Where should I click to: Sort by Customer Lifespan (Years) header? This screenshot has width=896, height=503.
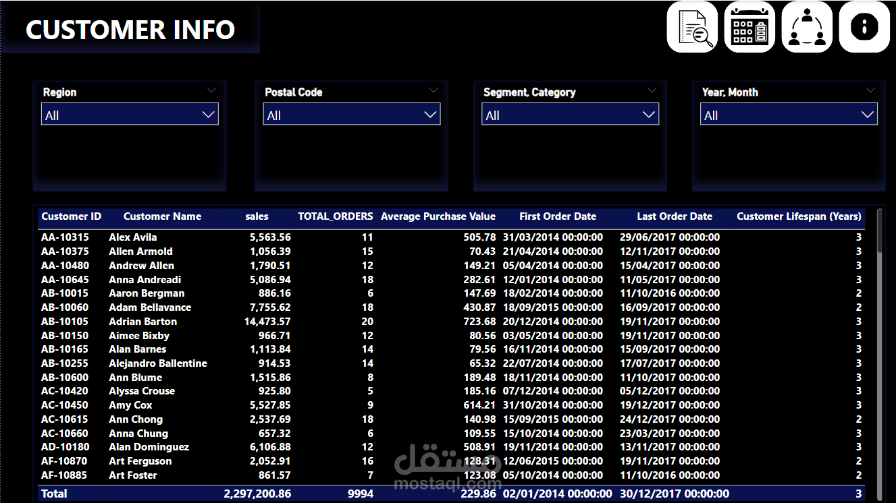[x=799, y=216]
